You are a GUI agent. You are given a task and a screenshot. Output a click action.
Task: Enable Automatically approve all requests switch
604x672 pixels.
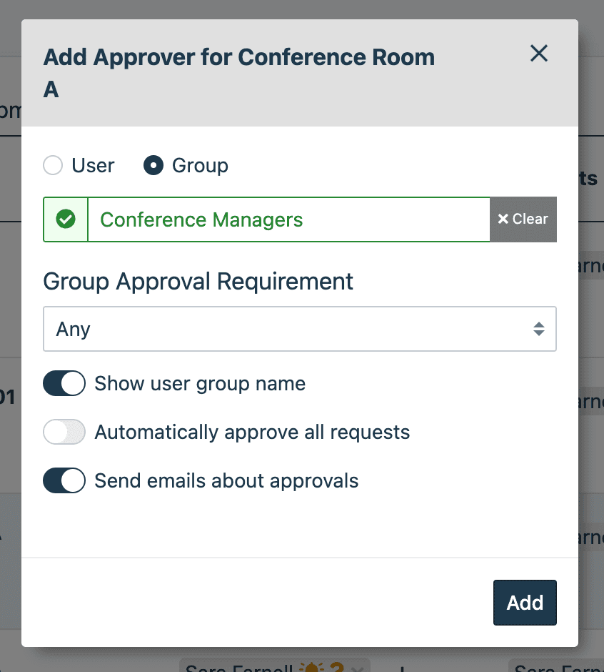pos(64,433)
